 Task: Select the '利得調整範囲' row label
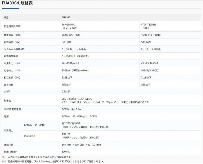[x=11, y=56]
